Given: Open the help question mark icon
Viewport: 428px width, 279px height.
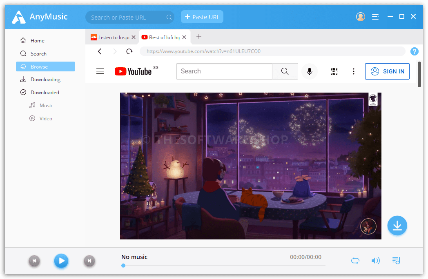Looking at the screenshot, I should pyautogui.click(x=415, y=51).
